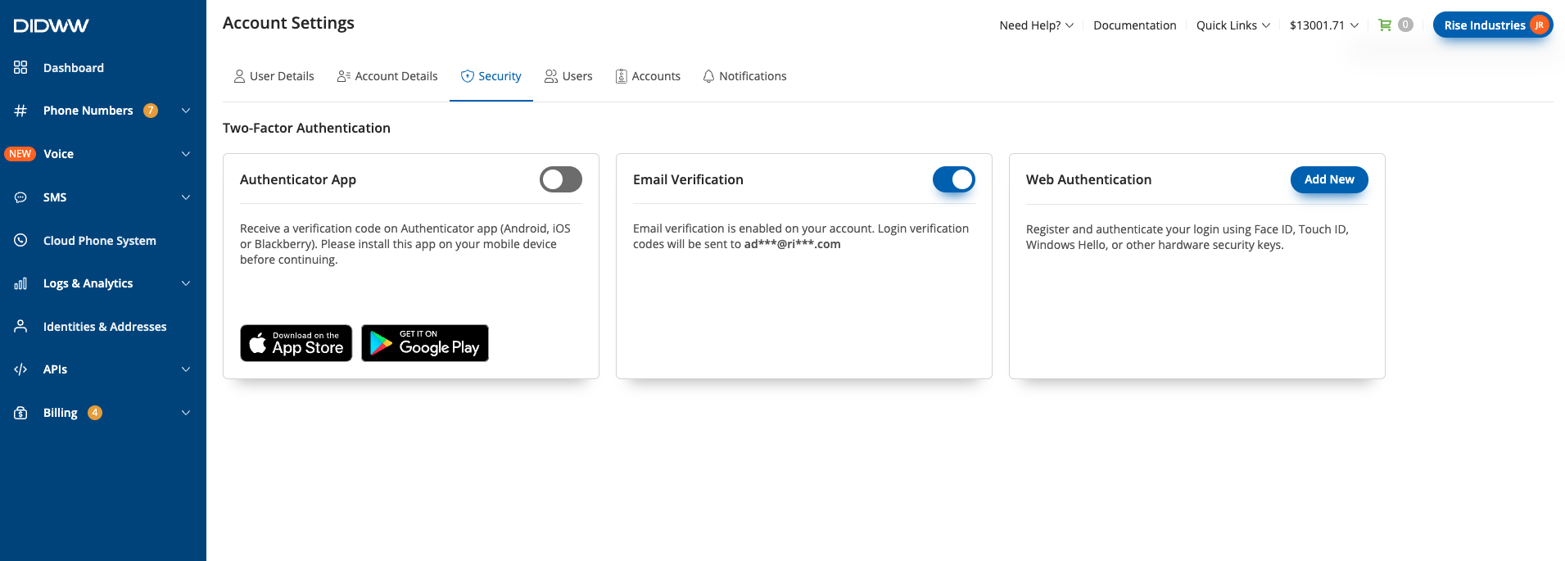This screenshot has height=561, width=1565.
Task: Click the SMS speech bubble icon
Action: pos(20,197)
